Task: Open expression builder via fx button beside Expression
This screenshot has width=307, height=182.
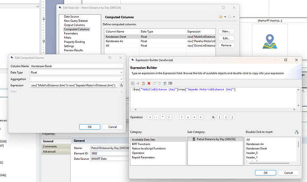Action: (121, 85)
